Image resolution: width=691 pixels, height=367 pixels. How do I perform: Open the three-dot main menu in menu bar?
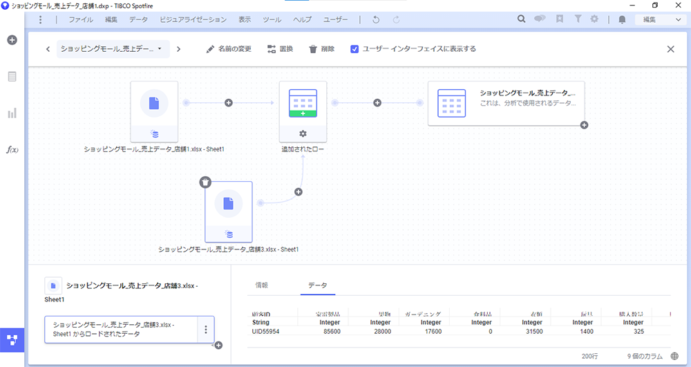click(40, 19)
